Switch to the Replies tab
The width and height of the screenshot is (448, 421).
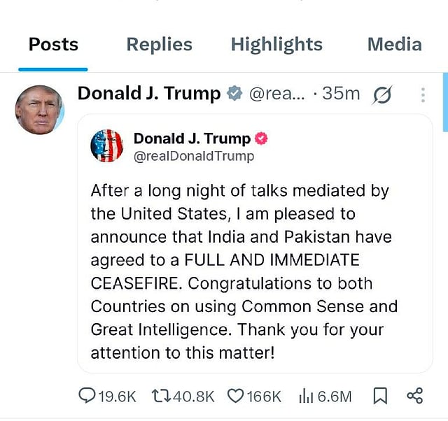[161, 45]
